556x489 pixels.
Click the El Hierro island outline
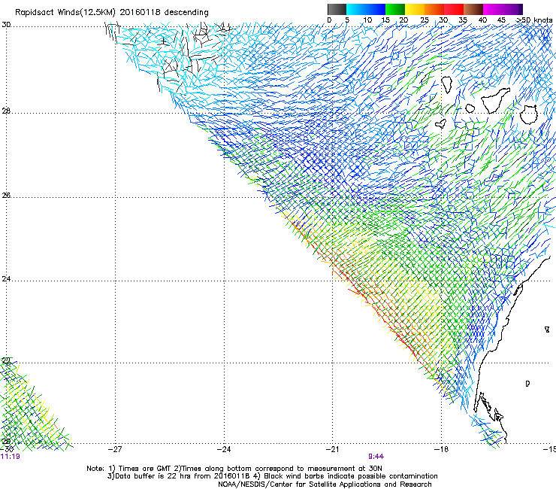point(441,123)
